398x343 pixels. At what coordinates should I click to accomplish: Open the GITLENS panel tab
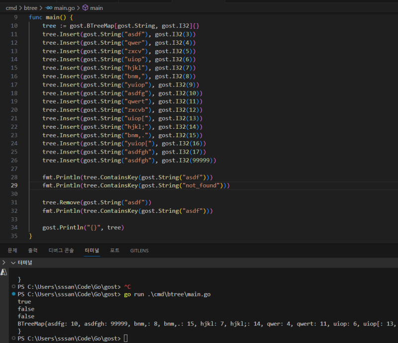tap(139, 251)
